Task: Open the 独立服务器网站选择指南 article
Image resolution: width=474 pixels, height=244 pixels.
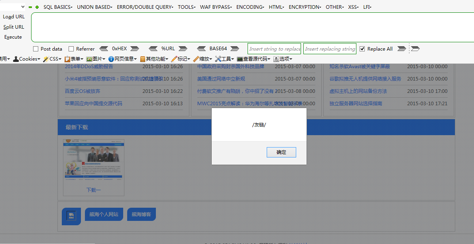Action: tap(356, 103)
